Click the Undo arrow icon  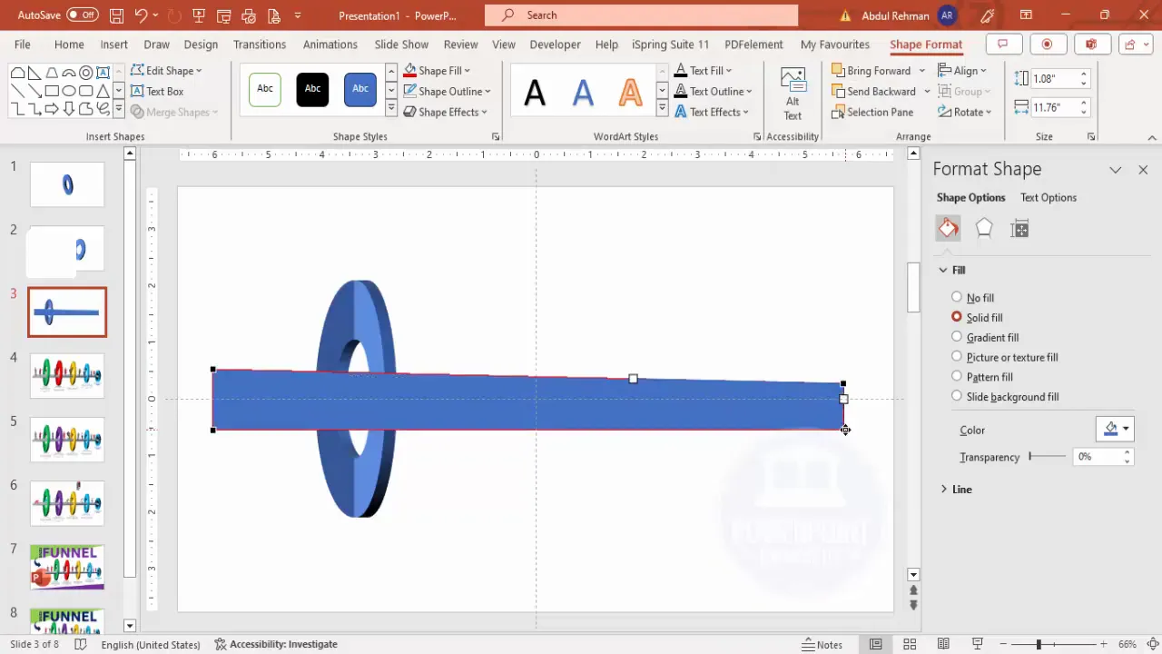point(141,15)
